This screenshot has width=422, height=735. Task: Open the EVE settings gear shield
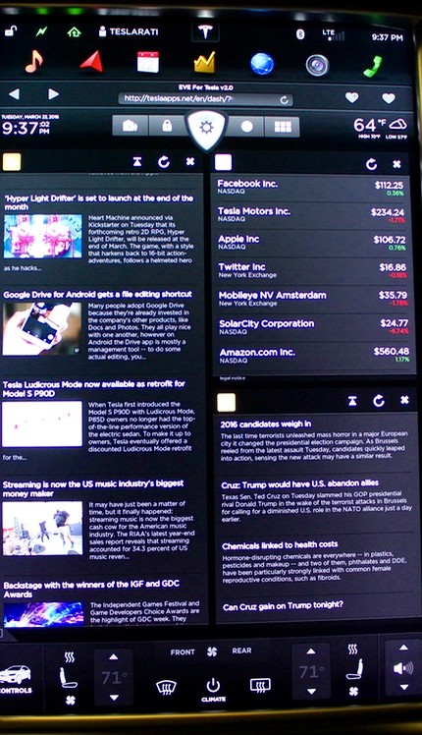click(x=206, y=129)
